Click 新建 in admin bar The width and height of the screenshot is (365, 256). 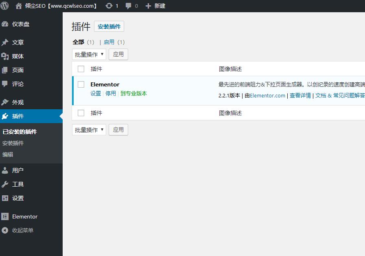(160, 6)
